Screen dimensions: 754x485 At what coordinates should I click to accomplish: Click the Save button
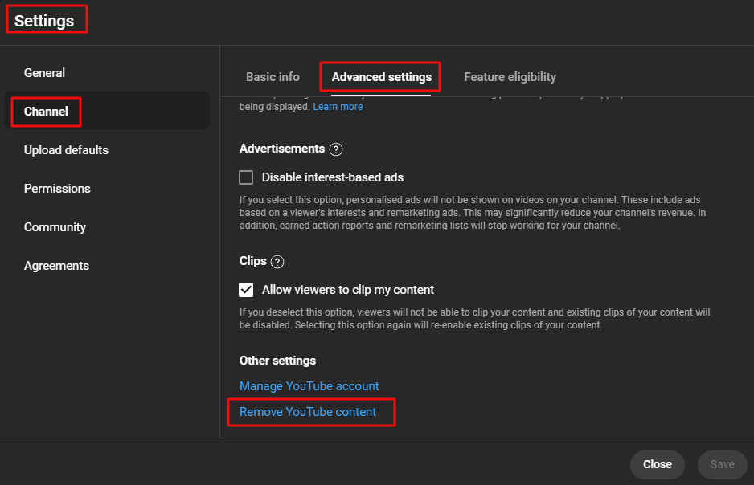coord(722,464)
